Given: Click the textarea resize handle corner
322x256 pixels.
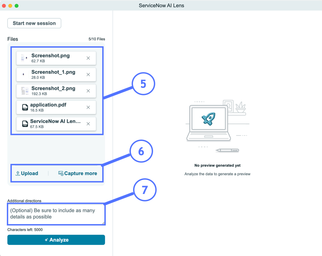Looking at the screenshot, I should 103,223.
